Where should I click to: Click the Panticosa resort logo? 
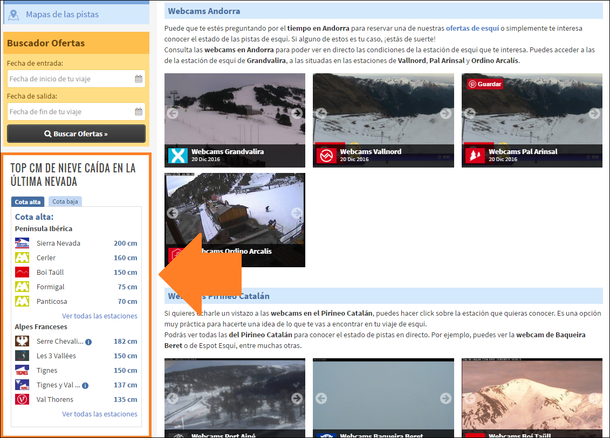(22, 301)
